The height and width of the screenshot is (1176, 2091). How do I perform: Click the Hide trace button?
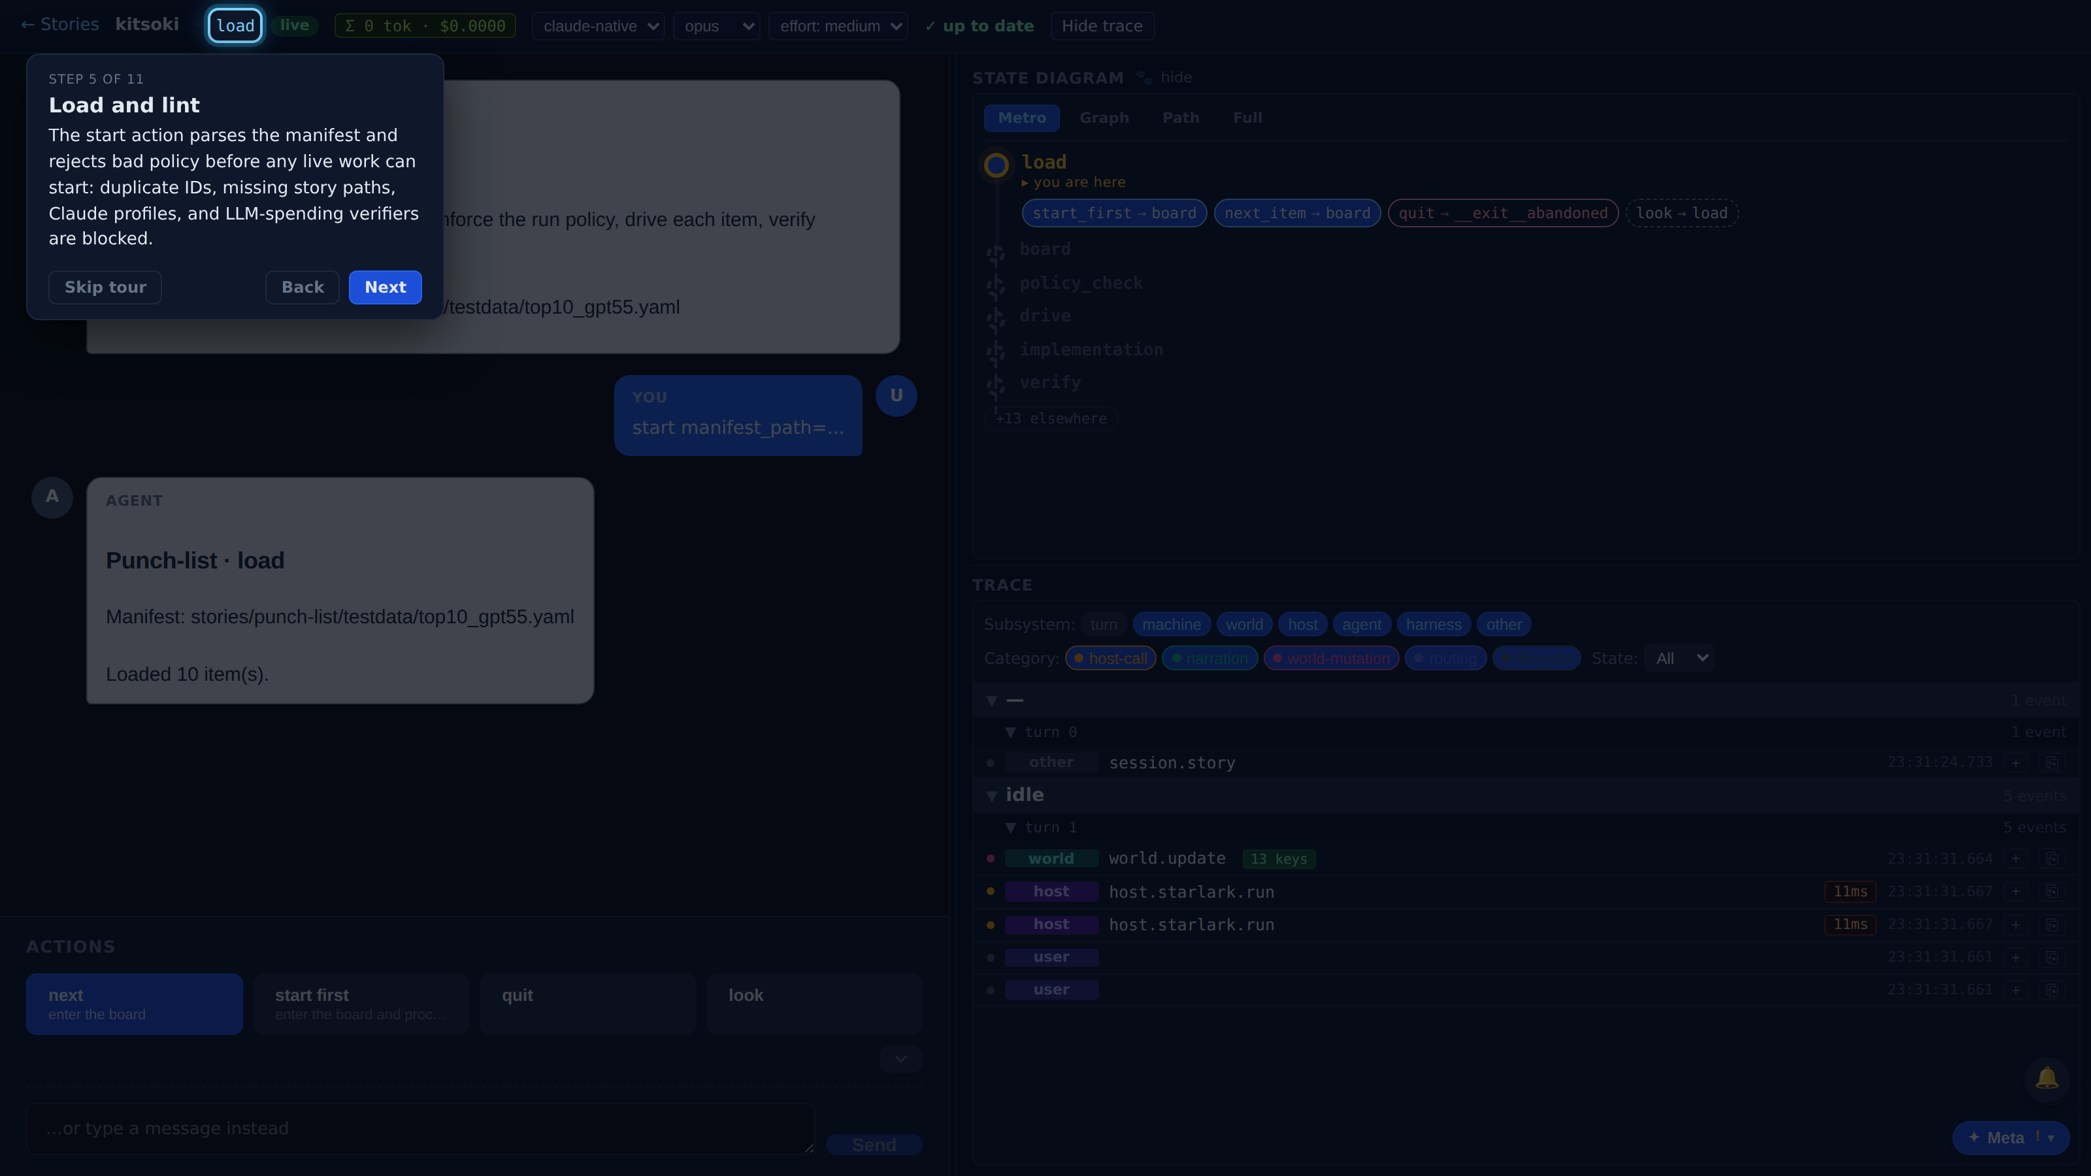(1102, 26)
